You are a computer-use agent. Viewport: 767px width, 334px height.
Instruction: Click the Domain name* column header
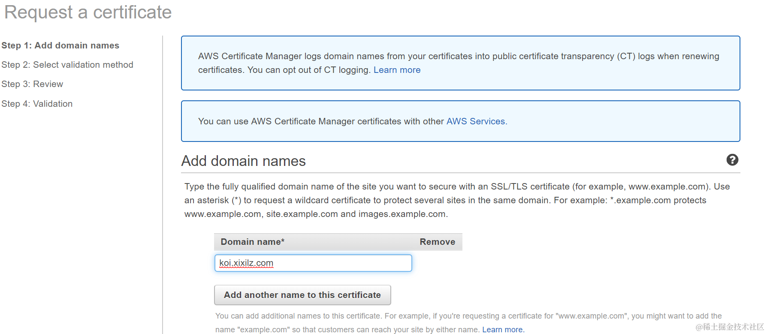252,242
